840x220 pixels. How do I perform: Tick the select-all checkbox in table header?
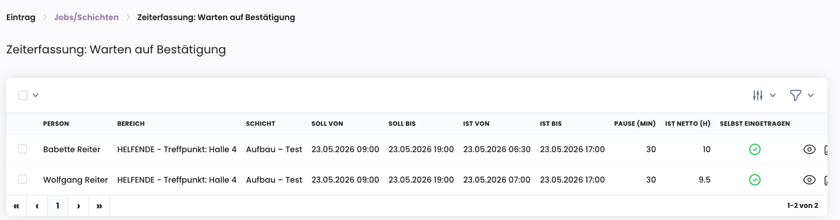23,95
